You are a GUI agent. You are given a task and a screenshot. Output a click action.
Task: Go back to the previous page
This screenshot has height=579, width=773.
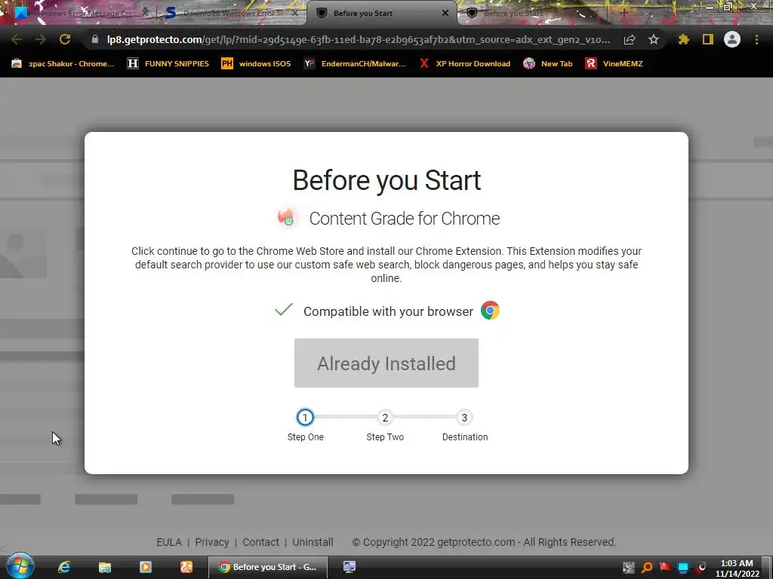[17, 39]
